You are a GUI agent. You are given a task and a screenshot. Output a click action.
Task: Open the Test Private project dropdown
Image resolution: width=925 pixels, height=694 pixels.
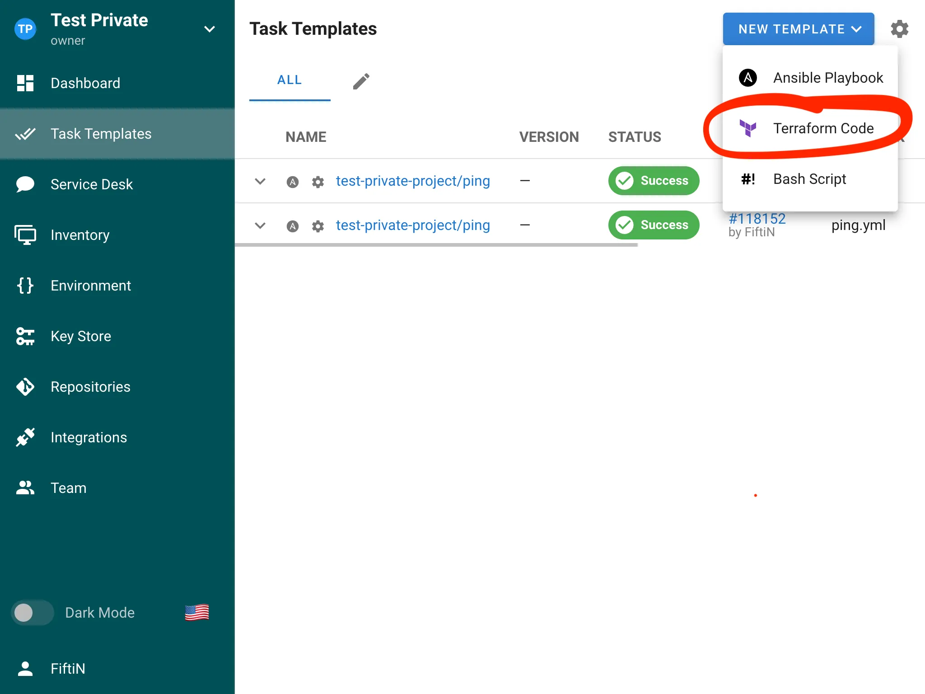tap(209, 29)
